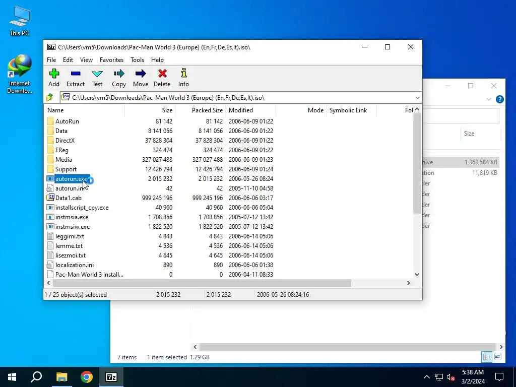Go up one folder level icon

50,97
